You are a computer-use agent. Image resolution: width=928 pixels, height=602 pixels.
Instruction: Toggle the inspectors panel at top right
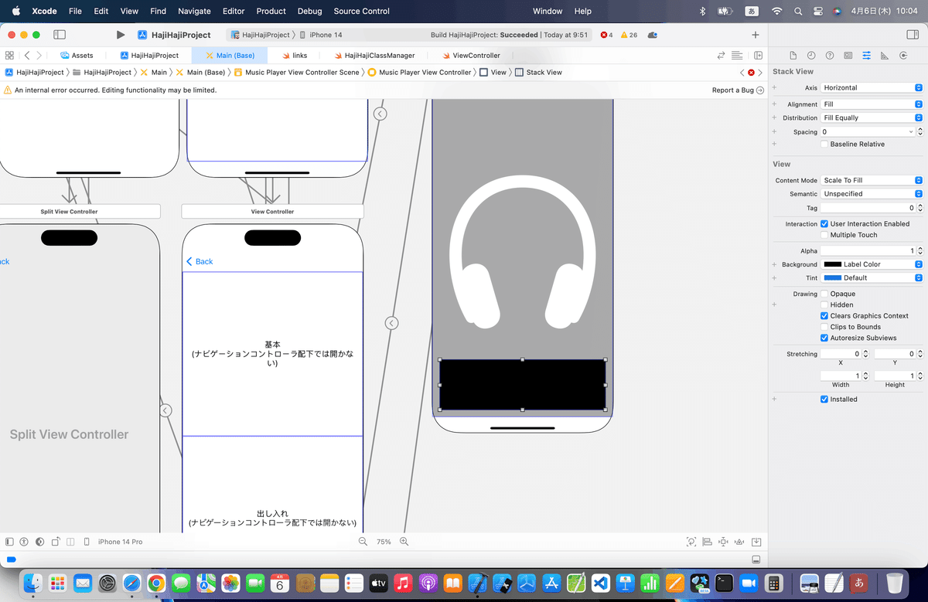tap(913, 35)
